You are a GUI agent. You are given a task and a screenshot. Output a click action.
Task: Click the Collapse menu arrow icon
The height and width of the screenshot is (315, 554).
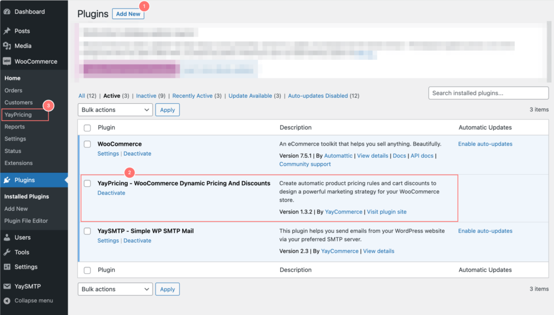[x=7, y=300]
